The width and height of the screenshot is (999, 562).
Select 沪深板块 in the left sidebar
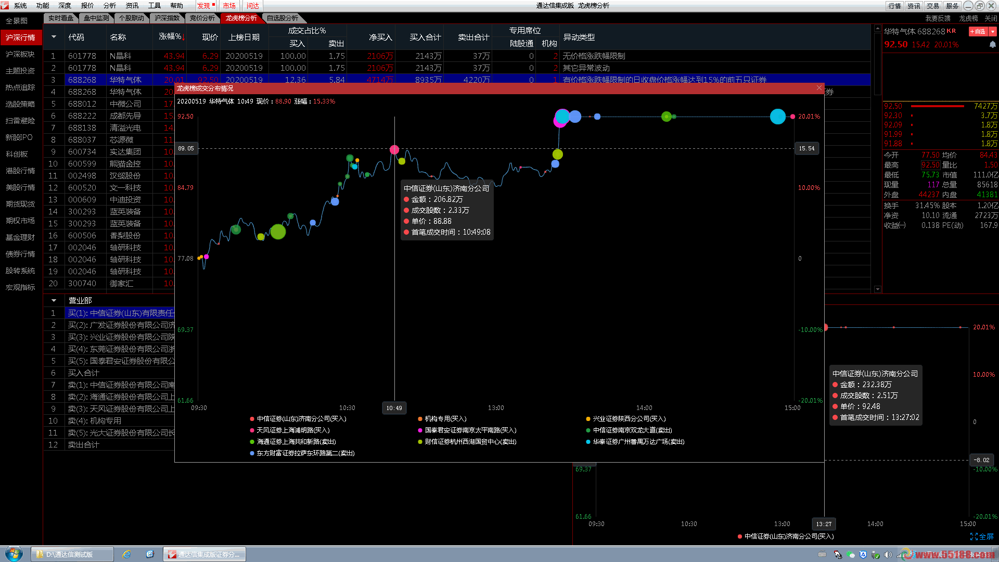click(20, 54)
